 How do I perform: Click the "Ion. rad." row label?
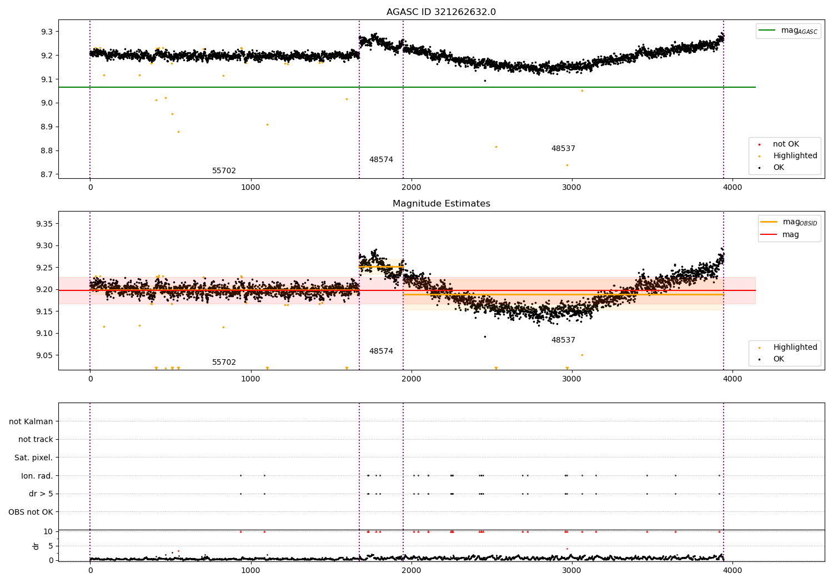pos(37,476)
